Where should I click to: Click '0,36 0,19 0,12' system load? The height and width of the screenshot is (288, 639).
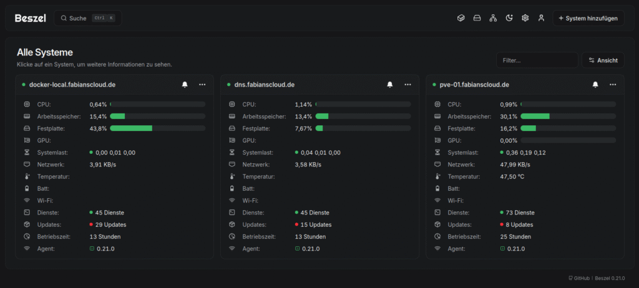tap(526, 153)
